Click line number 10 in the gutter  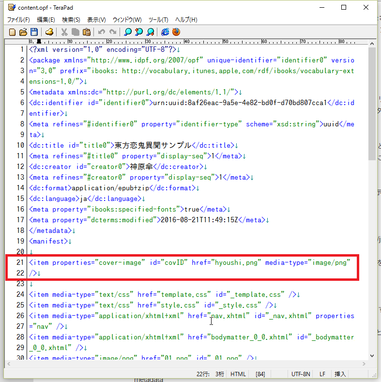click(20, 145)
